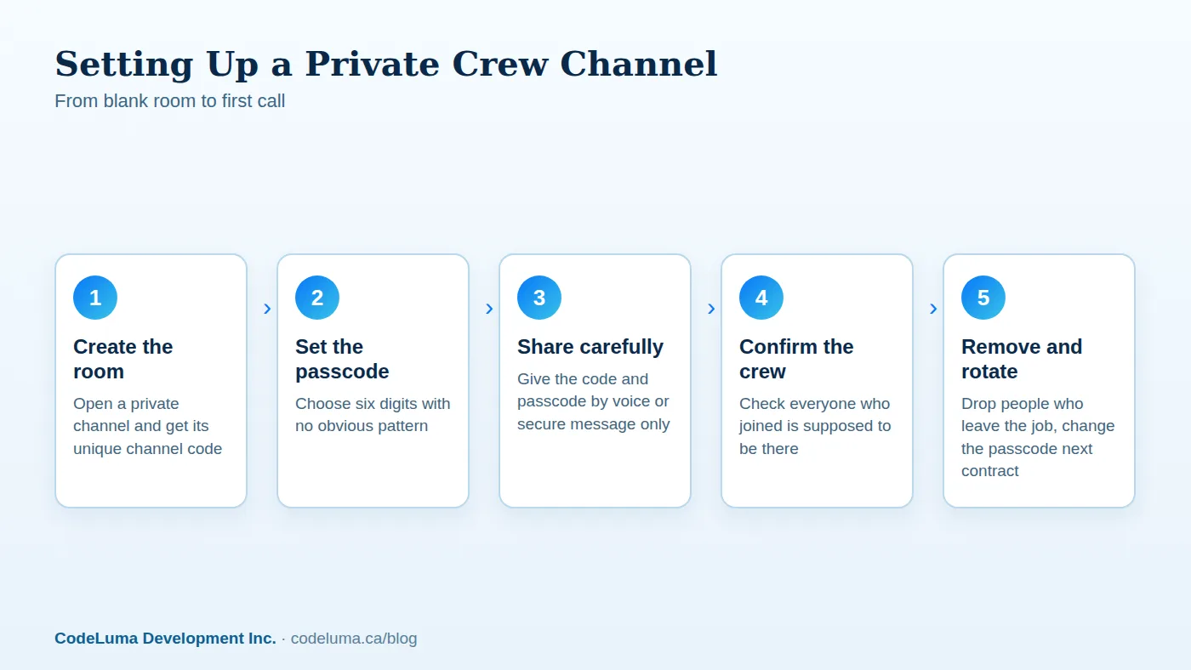Click the number 4 badge on Confirm the crew

pyautogui.click(x=761, y=298)
